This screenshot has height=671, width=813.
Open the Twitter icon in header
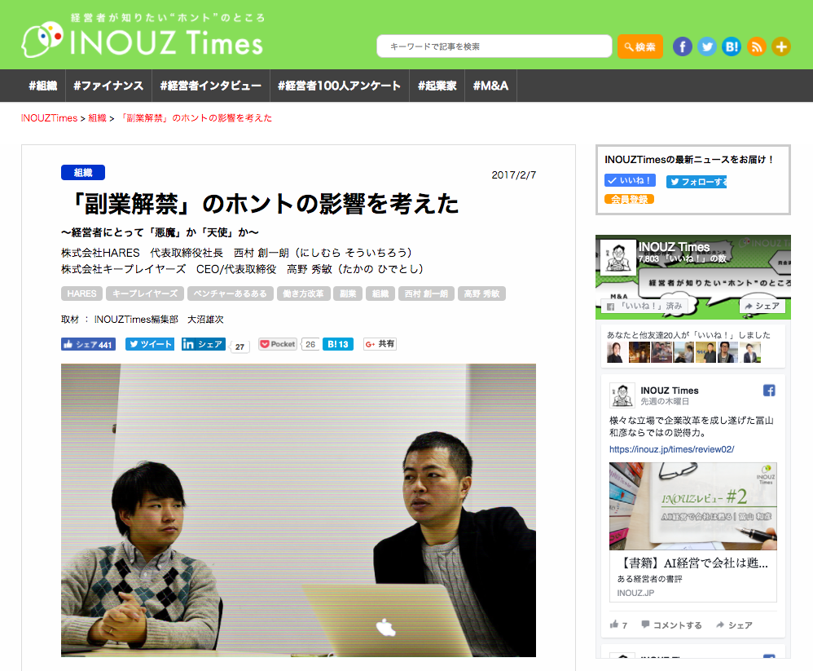coord(707,46)
